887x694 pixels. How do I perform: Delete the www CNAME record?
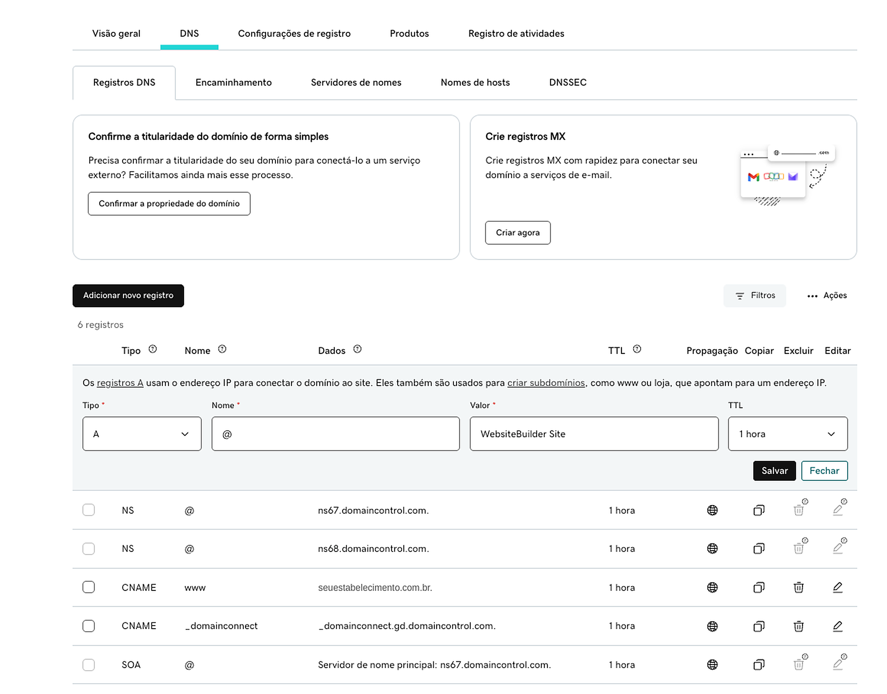(798, 587)
